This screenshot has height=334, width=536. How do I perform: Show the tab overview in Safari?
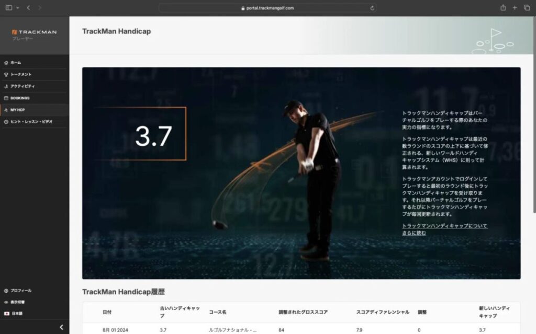(527, 8)
